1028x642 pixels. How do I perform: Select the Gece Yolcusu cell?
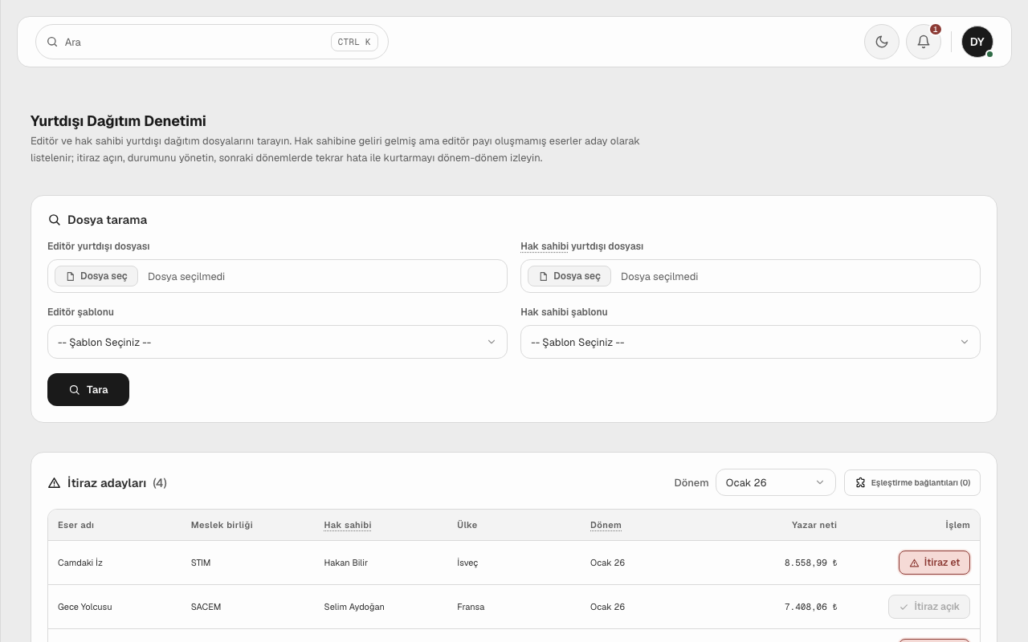(x=85, y=607)
